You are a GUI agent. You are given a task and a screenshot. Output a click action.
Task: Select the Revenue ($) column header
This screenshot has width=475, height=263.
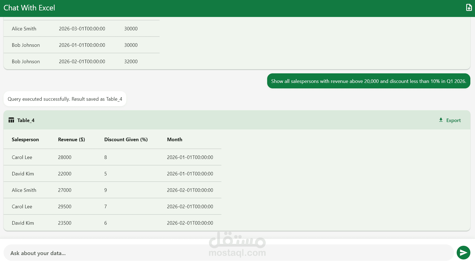[71, 140]
